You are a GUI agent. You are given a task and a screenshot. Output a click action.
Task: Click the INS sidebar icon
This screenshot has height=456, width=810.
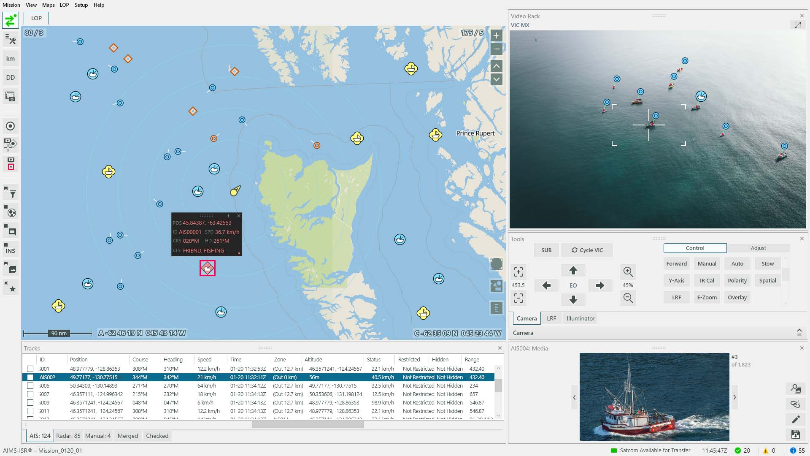[11, 250]
